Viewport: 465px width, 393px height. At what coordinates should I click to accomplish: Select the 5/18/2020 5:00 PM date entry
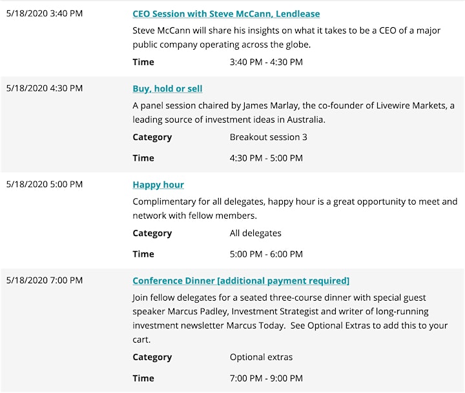[x=45, y=184]
